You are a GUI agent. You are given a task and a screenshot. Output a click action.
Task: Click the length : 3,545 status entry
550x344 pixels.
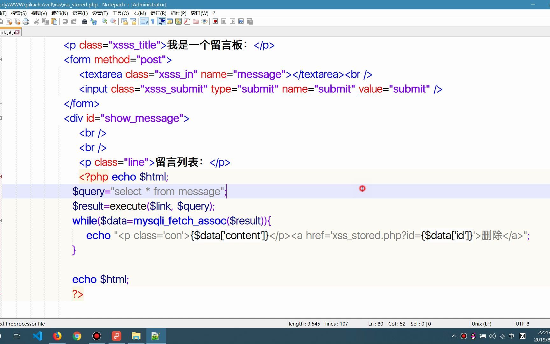click(x=304, y=324)
